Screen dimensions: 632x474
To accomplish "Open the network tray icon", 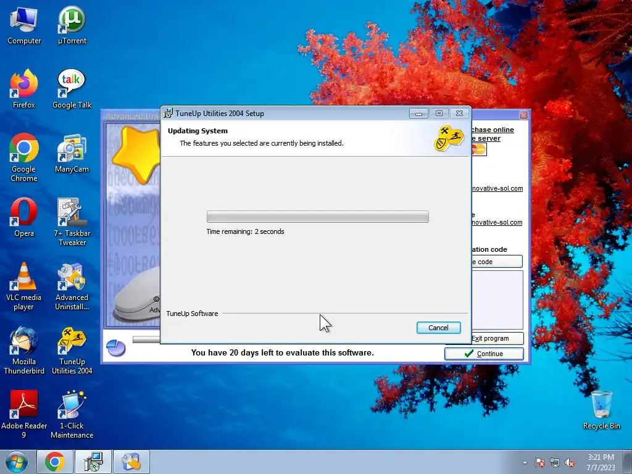I will pos(555,462).
